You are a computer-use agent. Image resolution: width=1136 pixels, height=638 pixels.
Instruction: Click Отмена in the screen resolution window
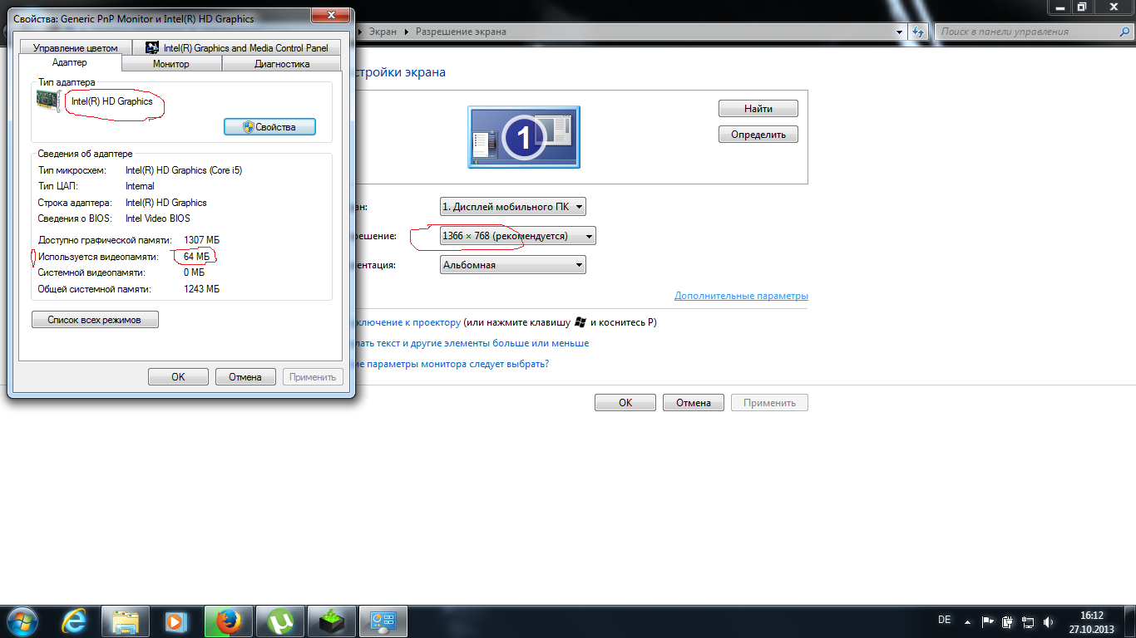694,403
